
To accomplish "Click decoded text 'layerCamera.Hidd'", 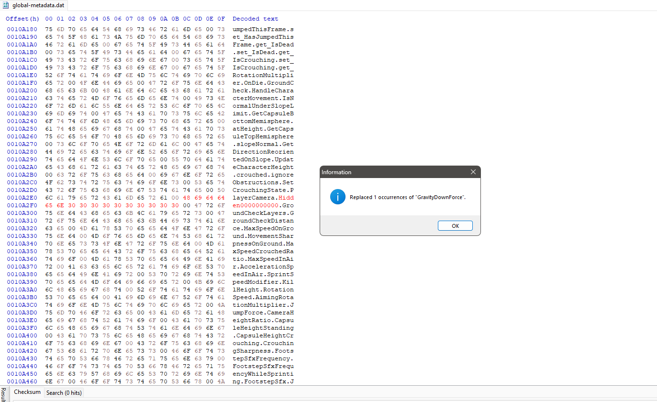I will pyautogui.click(x=263, y=198).
